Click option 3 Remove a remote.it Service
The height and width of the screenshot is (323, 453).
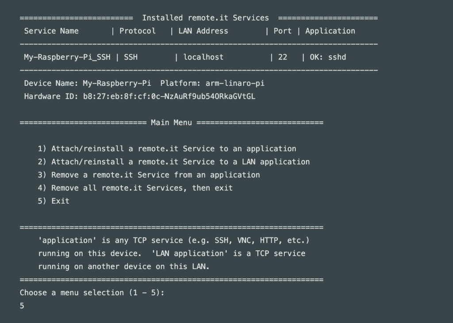(x=149, y=175)
